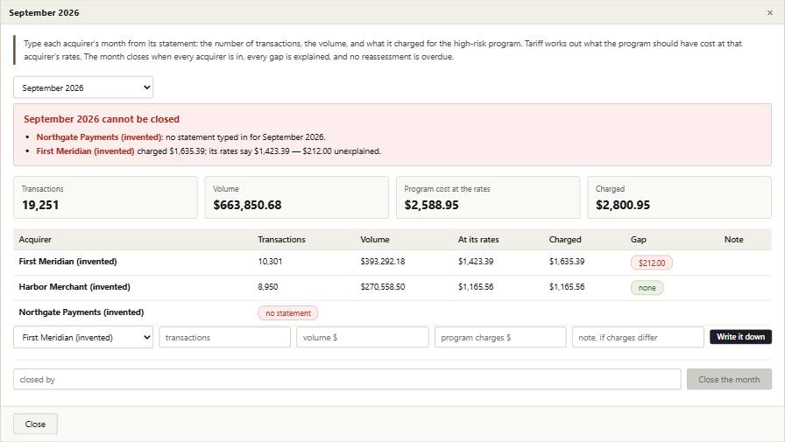Click the Gap column header
The width and height of the screenshot is (785, 442).
click(x=639, y=240)
